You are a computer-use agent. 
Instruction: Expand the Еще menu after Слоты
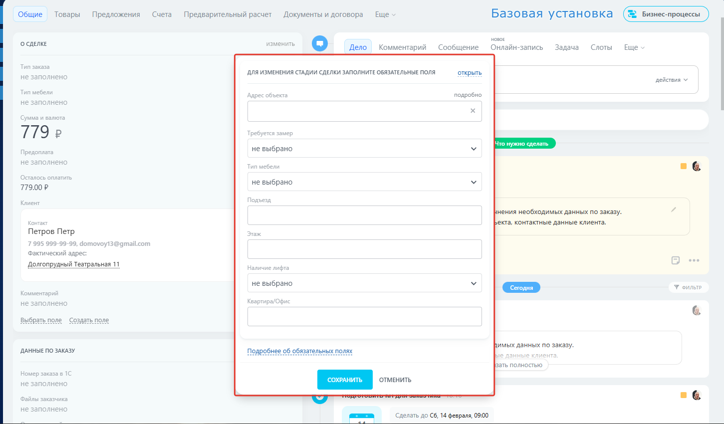(634, 47)
